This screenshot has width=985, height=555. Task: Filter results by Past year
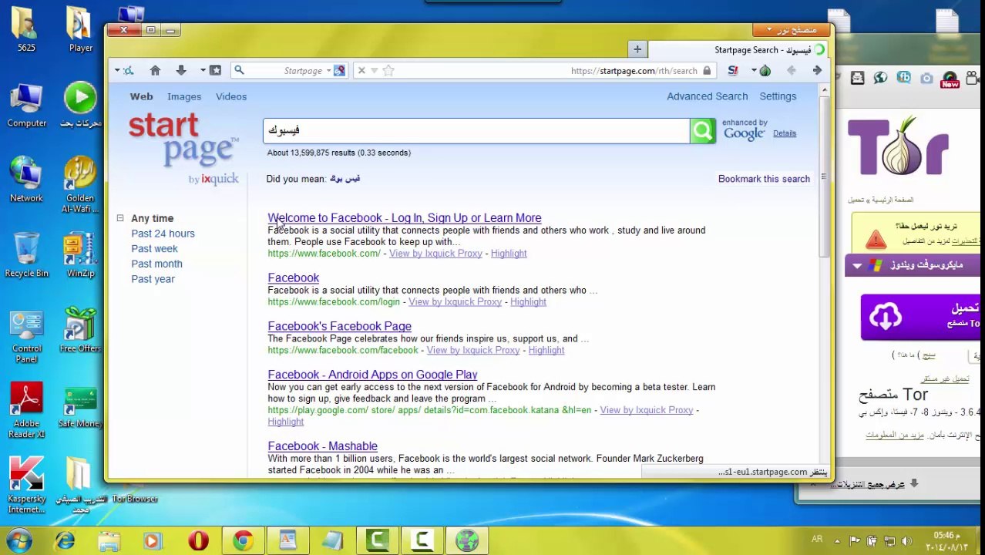pos(153,279)
